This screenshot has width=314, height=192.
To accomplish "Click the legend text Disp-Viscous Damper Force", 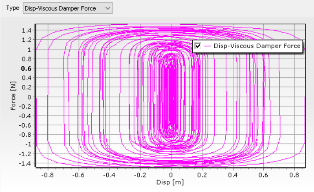I will tap(257, 46).
